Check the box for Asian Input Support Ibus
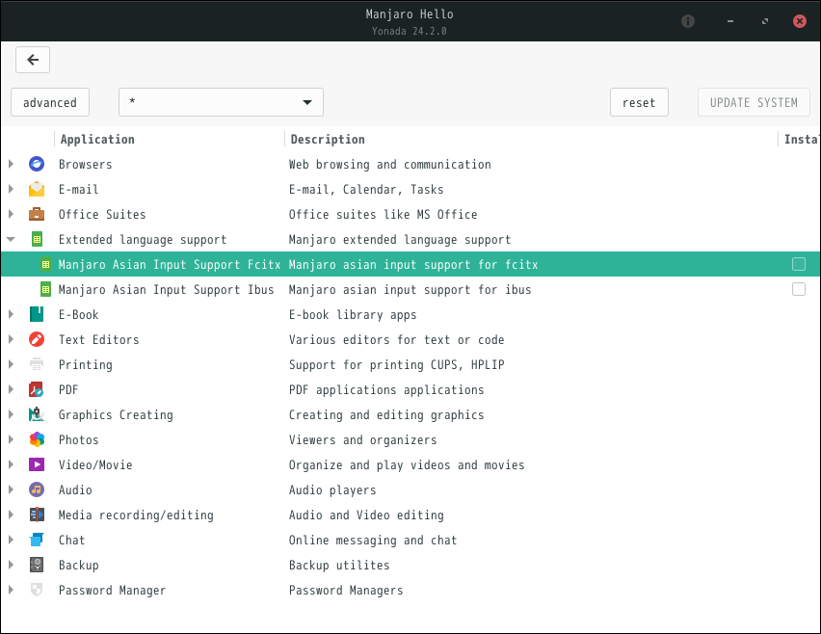Image resolution: width=821 pixels, height=634 pixels. 799,289
